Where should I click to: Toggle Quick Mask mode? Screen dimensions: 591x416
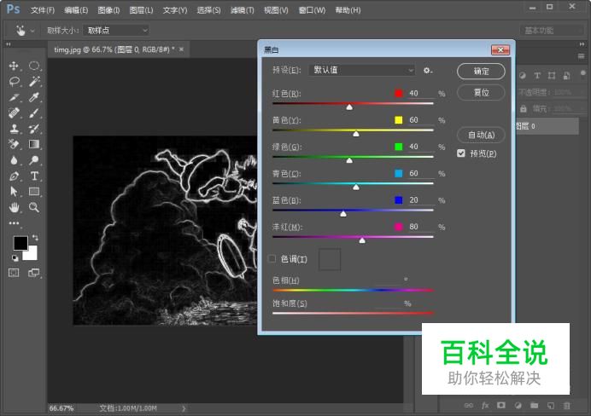point(14,273)
